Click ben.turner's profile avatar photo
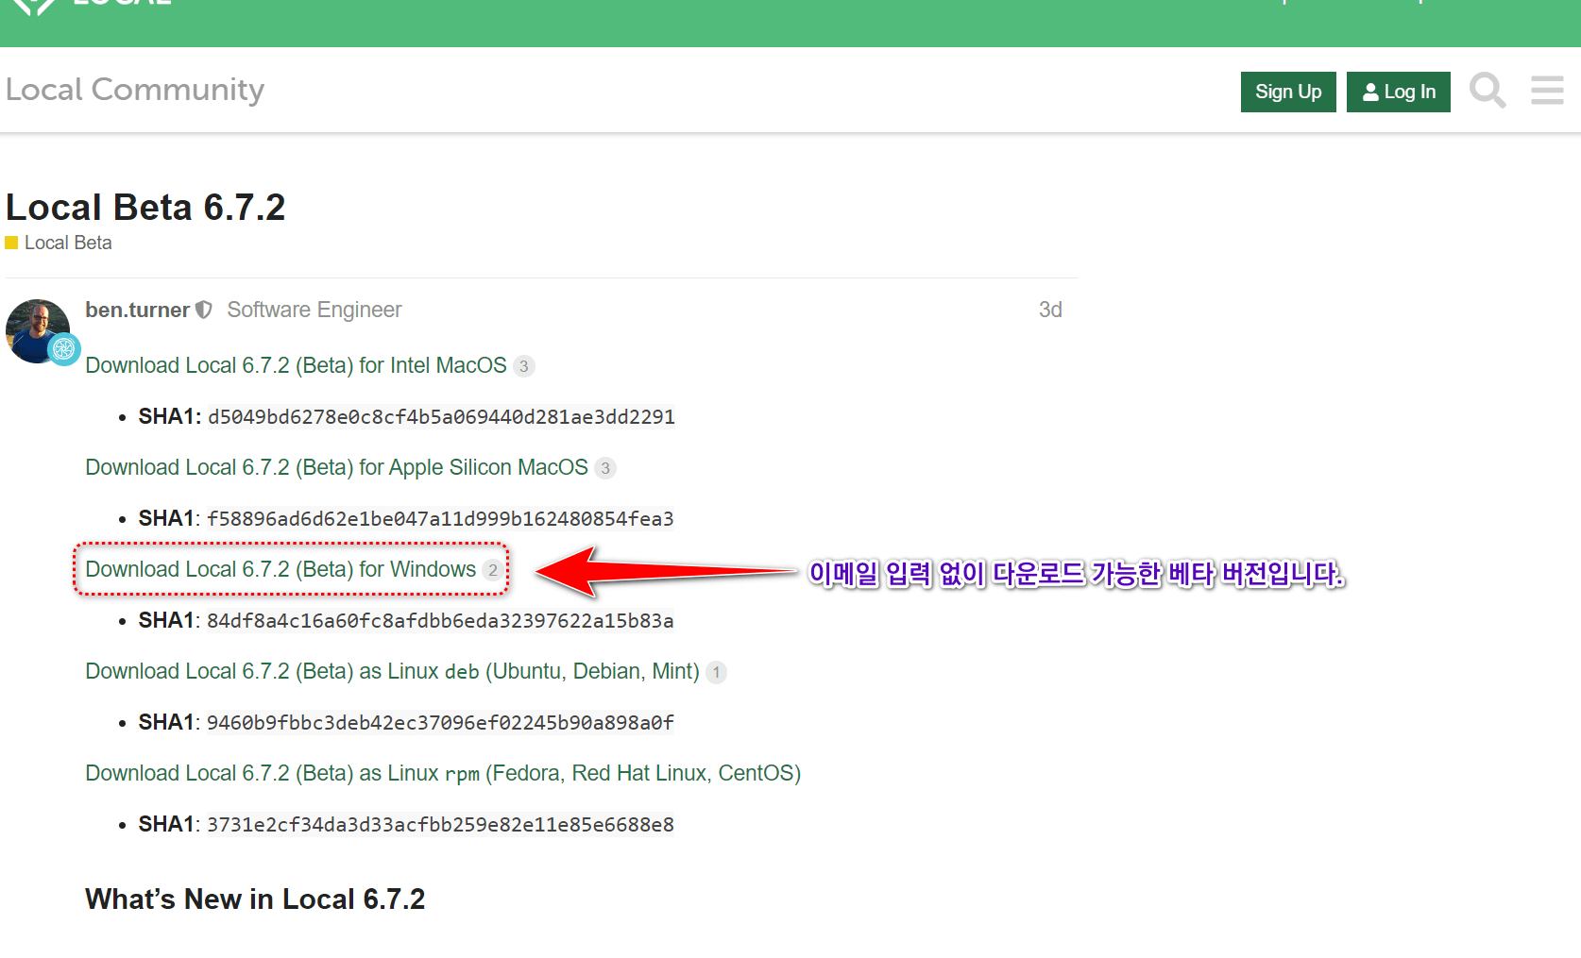Viewport: 1581px width, 958px height. (38, 330)
